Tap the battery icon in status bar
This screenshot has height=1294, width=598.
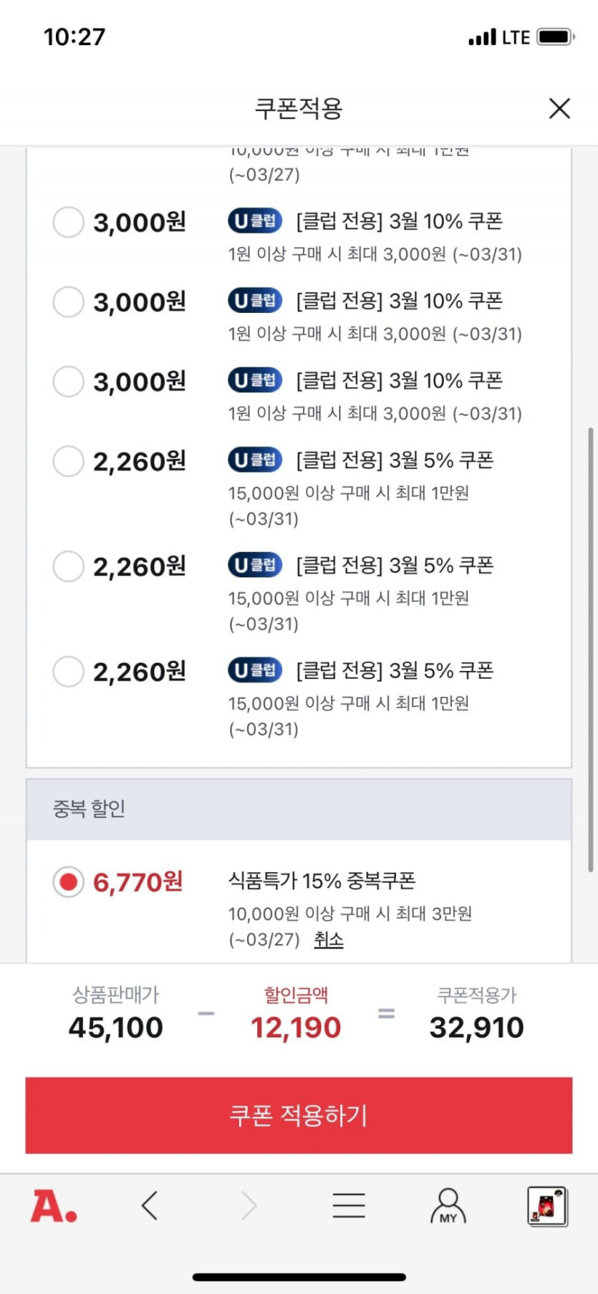[556, 37]
